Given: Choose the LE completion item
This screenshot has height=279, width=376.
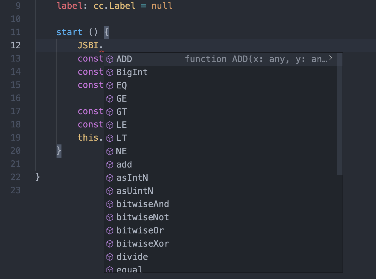Looking at the screenshot, I should point(221,125).
